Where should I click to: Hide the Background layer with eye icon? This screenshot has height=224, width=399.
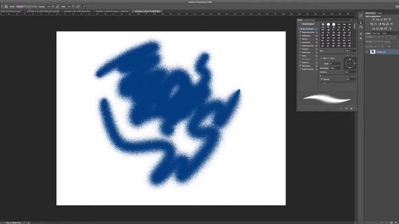point(367,52)
